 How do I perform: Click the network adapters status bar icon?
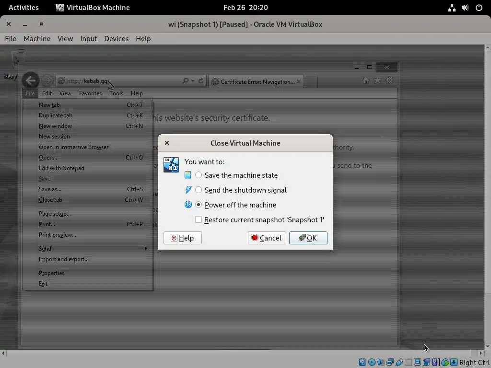tap(390, 362)
